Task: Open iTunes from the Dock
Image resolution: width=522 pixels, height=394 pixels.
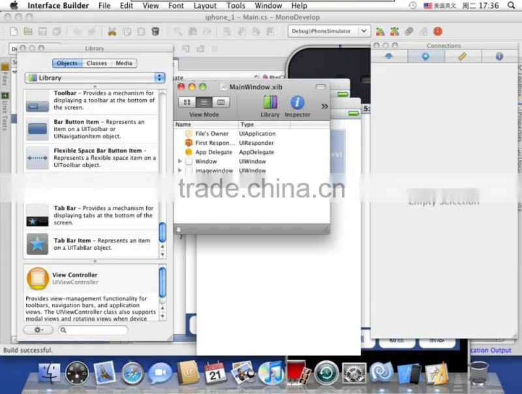Action: (x=270, y=373)
